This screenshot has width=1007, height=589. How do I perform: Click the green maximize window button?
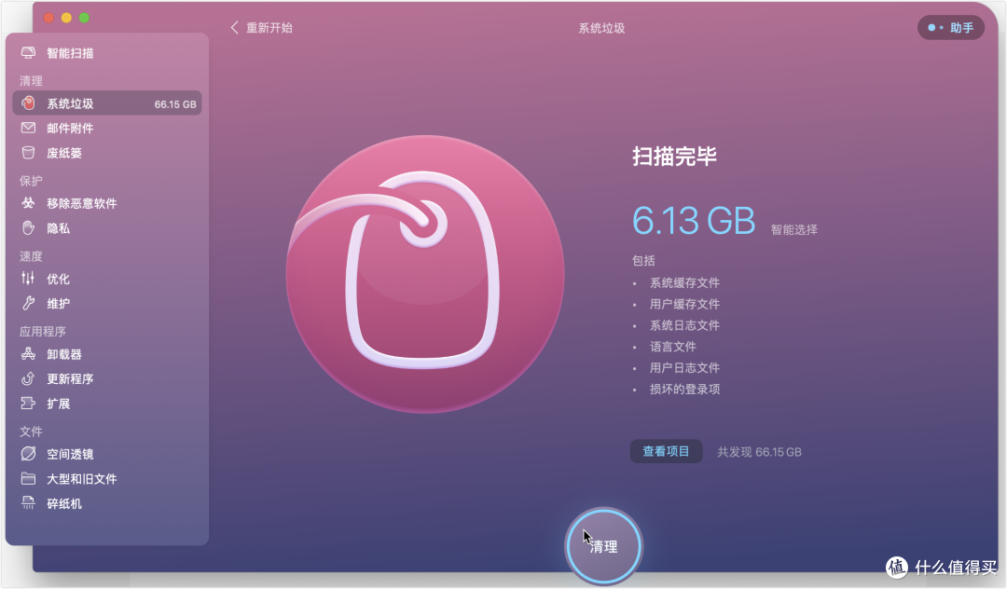84,18
